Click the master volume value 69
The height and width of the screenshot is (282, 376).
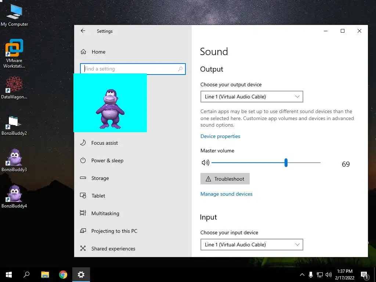[346, 164]
